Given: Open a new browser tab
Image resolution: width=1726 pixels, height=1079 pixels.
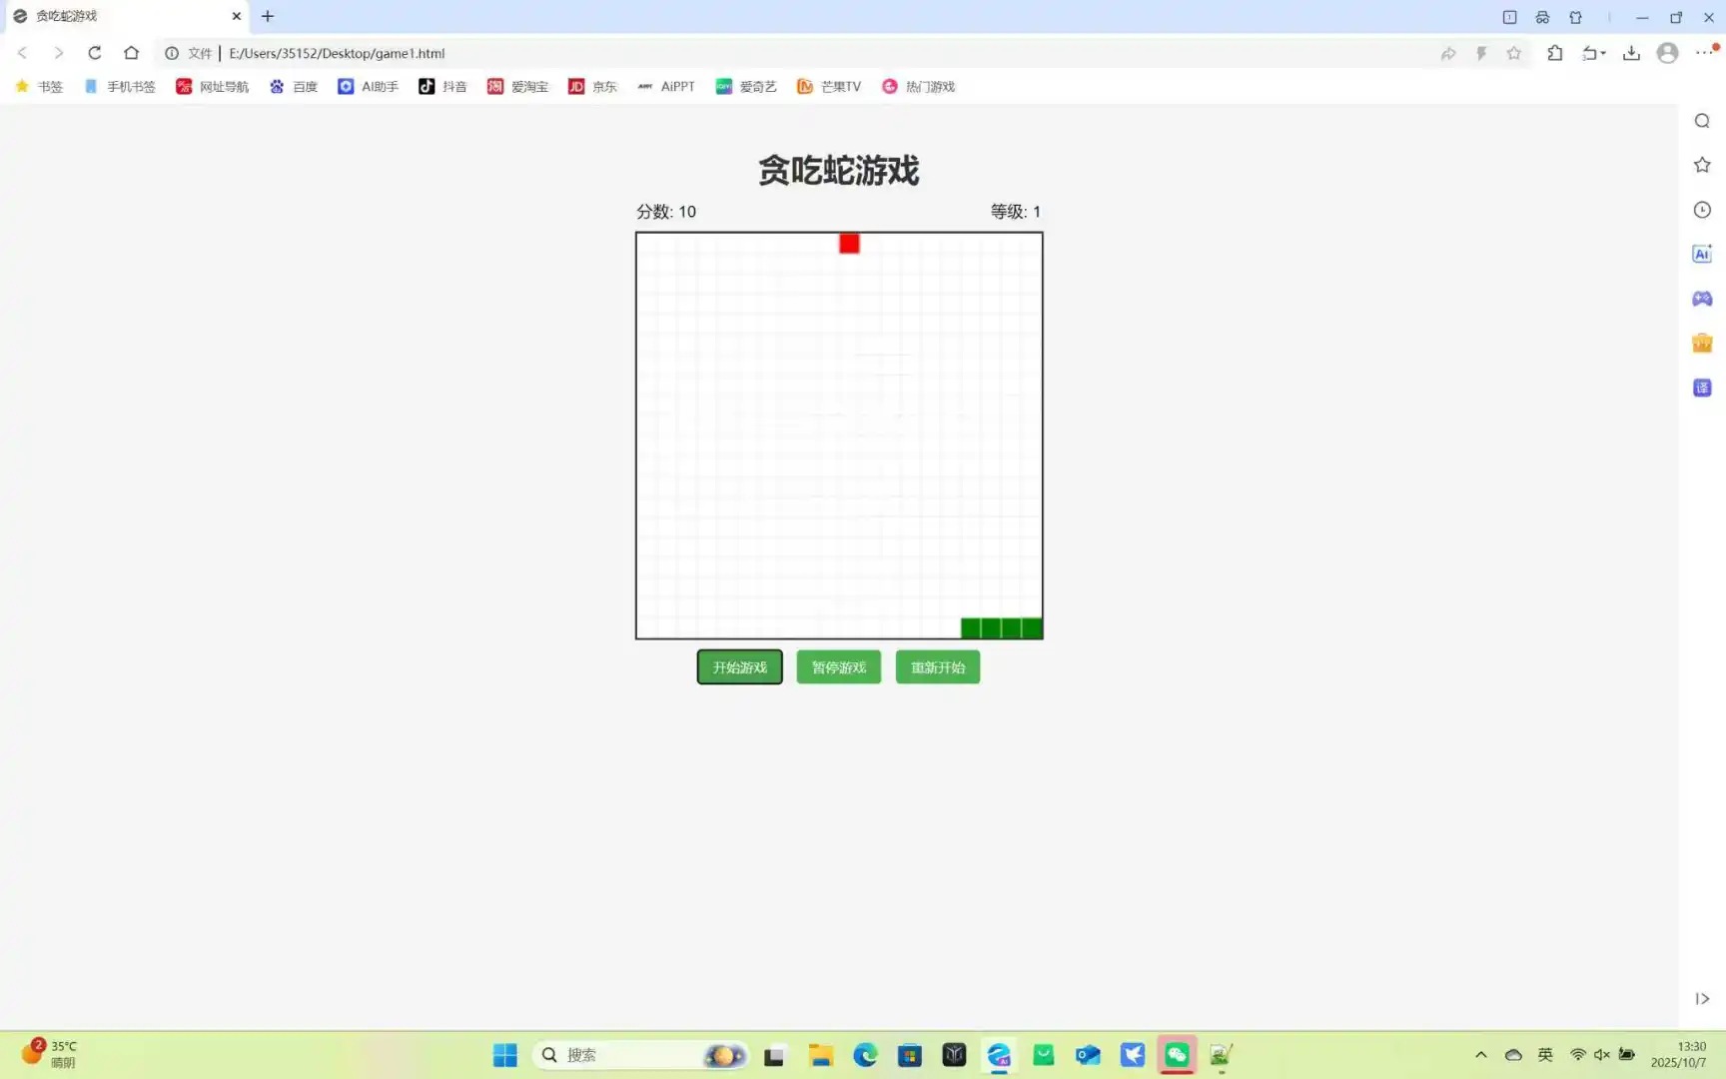Looking at the screenshot, I should pyautogui.click(x=268, y=16).
